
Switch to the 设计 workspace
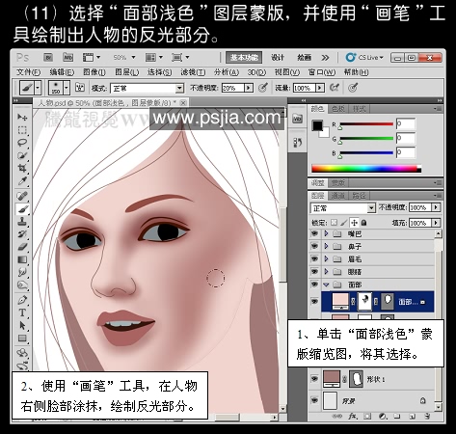pos(278,58)
